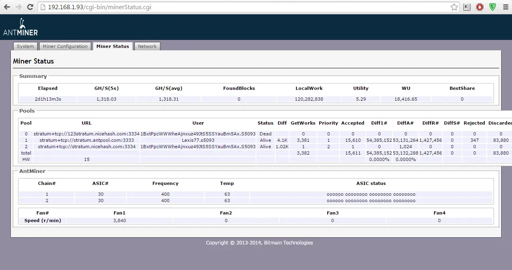Click the green shield extension icon
This screenshot has width=512, height=270.
click(493, 7)
